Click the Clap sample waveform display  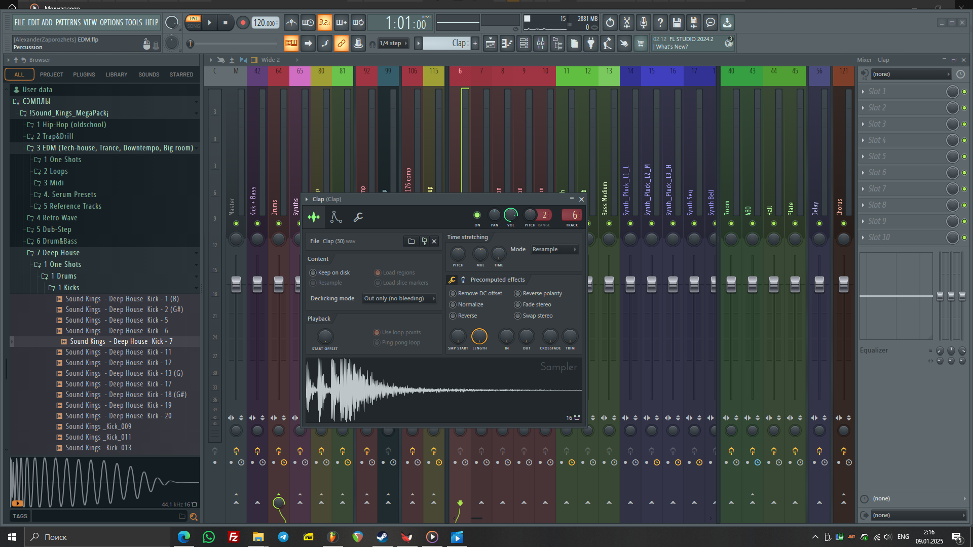click(x=444, y=390)
